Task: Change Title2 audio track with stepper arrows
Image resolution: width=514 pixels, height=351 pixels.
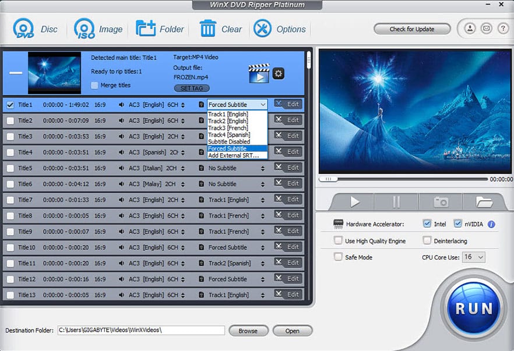Action: point(184,120)
